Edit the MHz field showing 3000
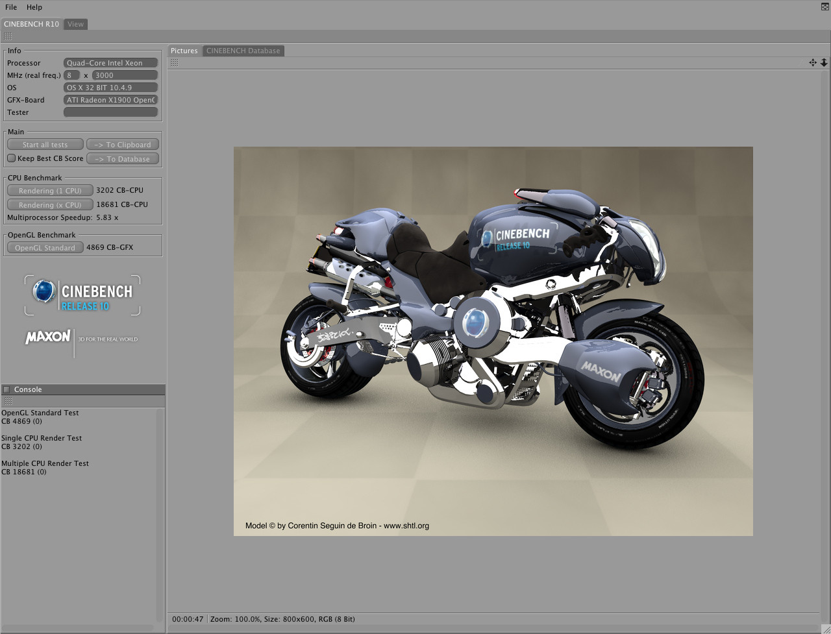The width and height of the screenshot is (831, 634). tap(125, 75)
